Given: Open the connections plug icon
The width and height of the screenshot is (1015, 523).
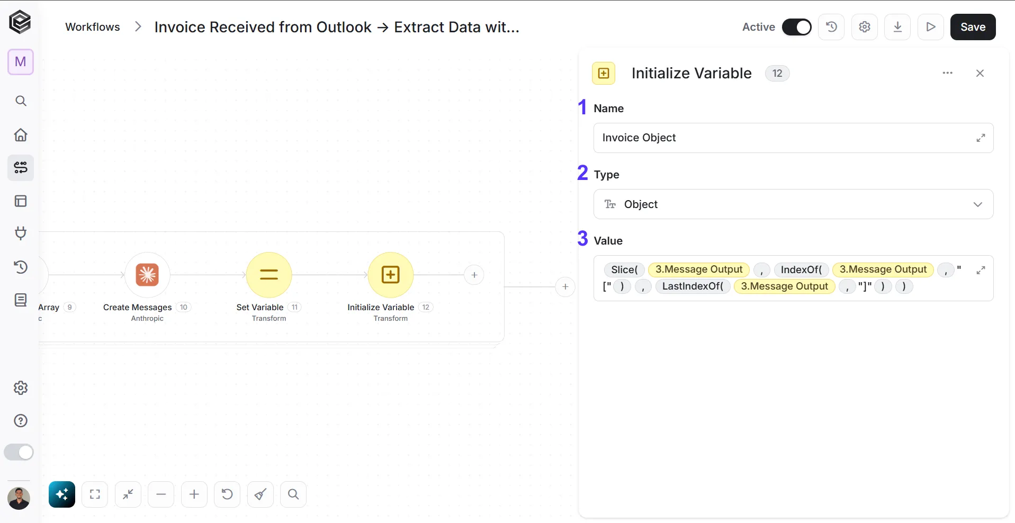Looking at the screenshot, I should click(21, 233).
